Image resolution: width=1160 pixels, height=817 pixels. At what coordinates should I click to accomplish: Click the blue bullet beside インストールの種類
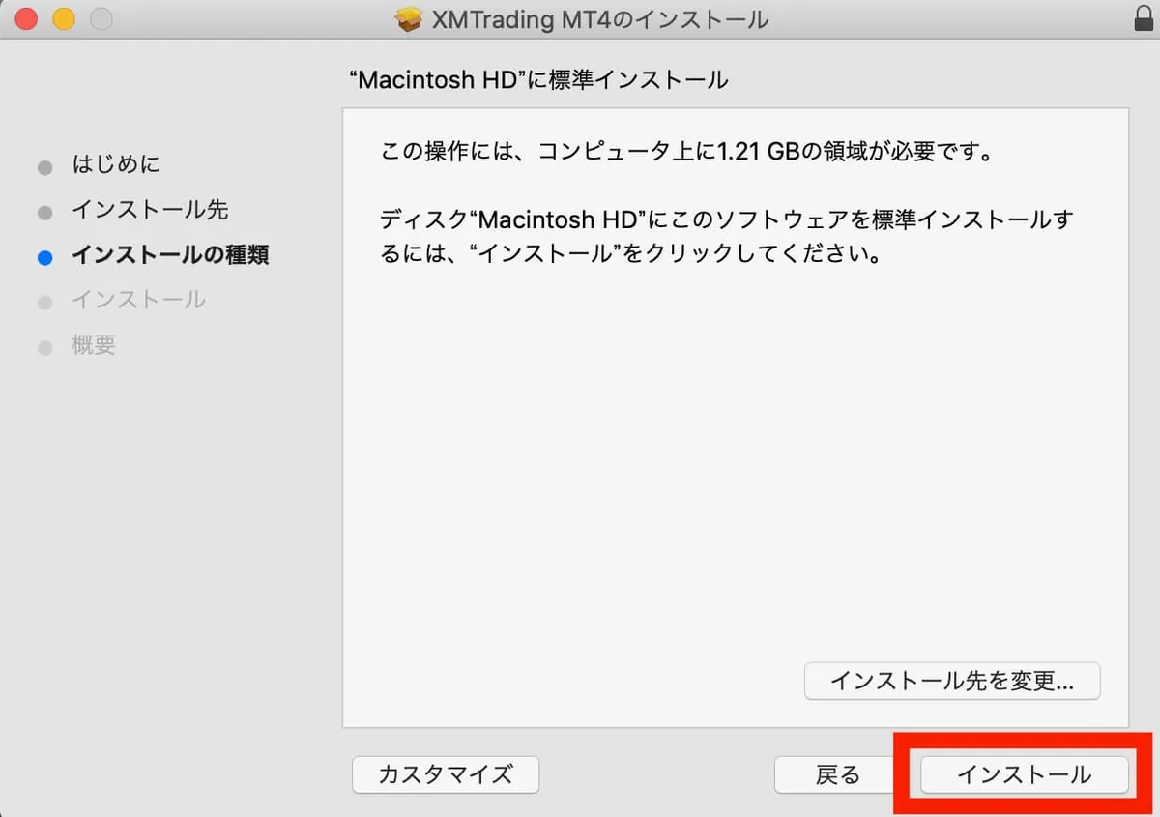pyautogui.click(x=44, y=257)
